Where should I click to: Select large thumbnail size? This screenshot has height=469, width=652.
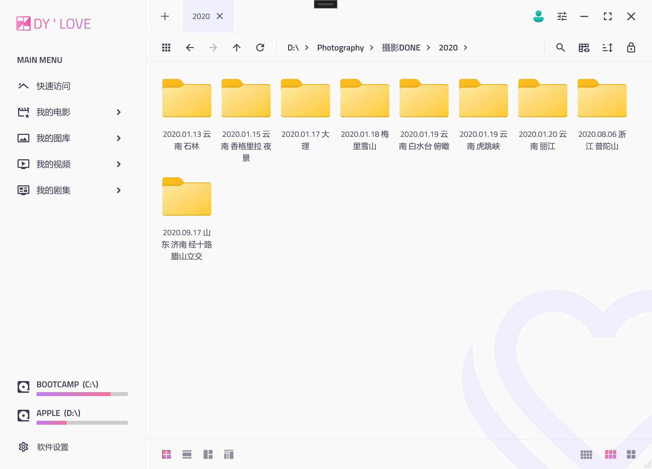[x=631, y=454]
